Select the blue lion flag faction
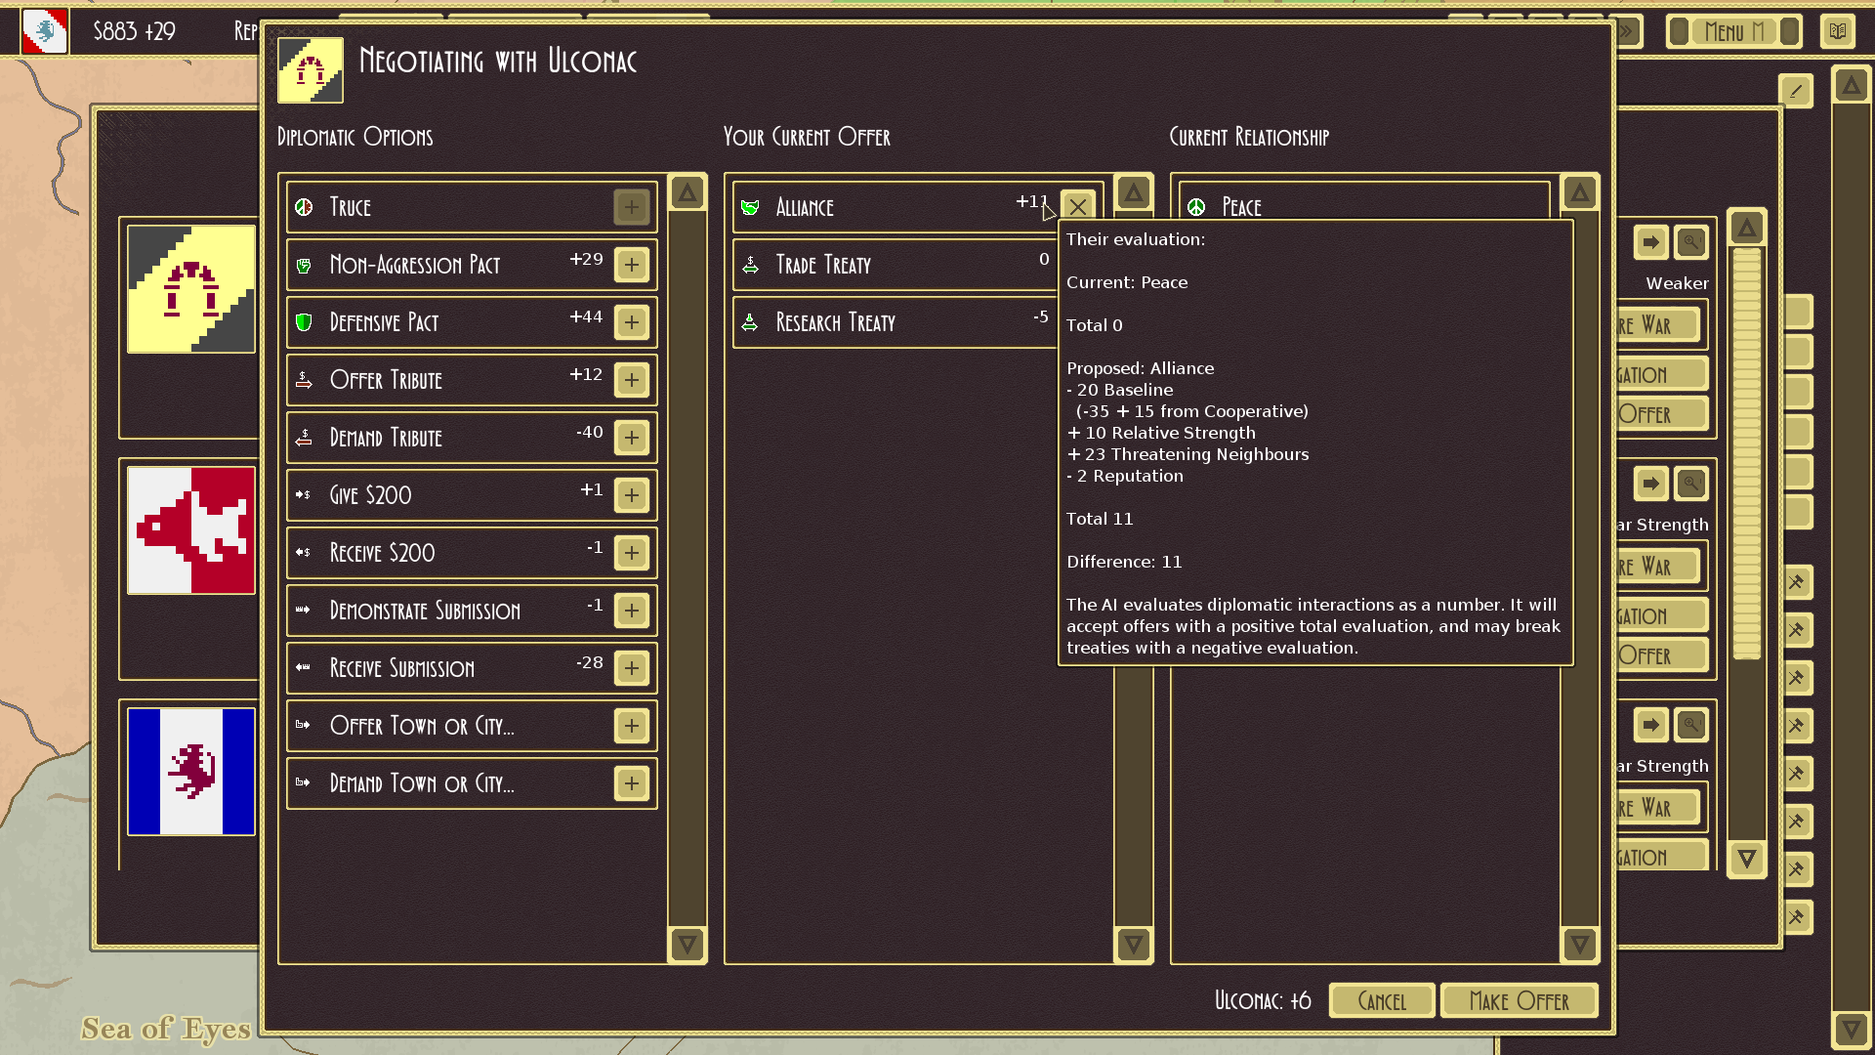The height and width of the screenshot is (1055, 1875). [191, 772]
